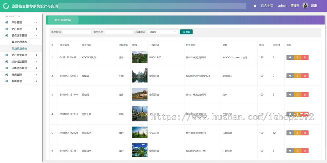The height and width of the screenshot is (163, 327).
Task: Expand the 旅游线路管理 chevron
Action: click(x=36, y=62)
